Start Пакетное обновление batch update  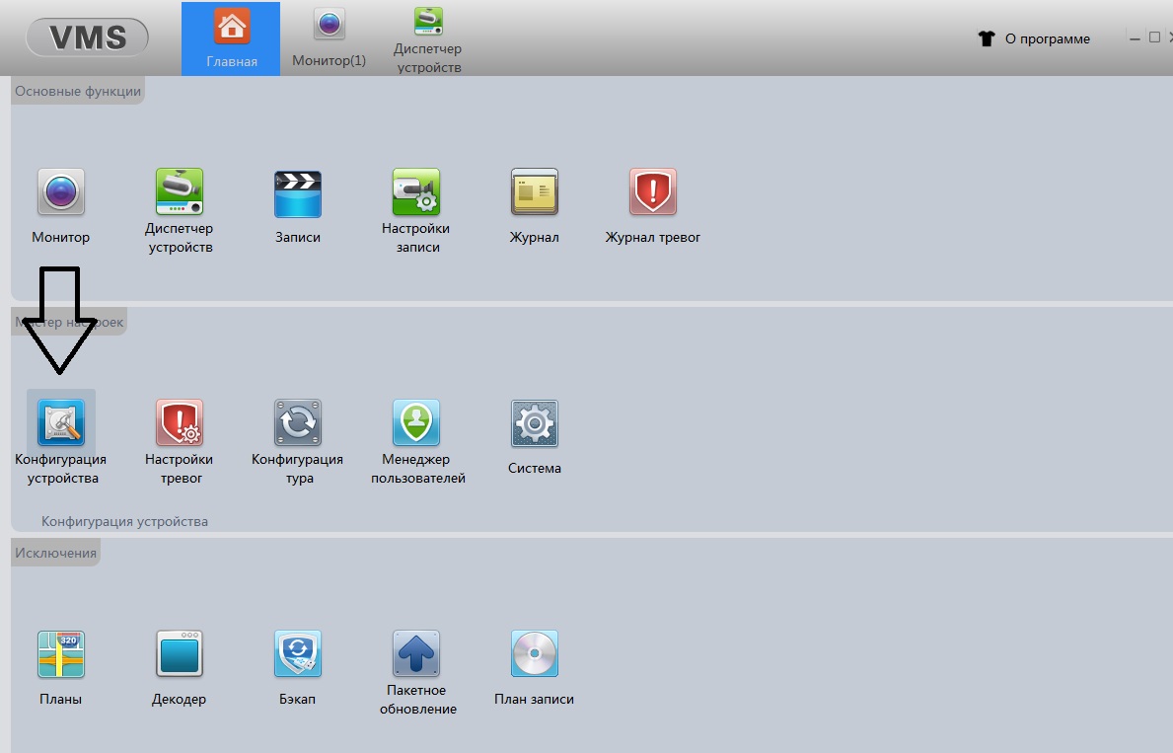(x=415, y=654)
